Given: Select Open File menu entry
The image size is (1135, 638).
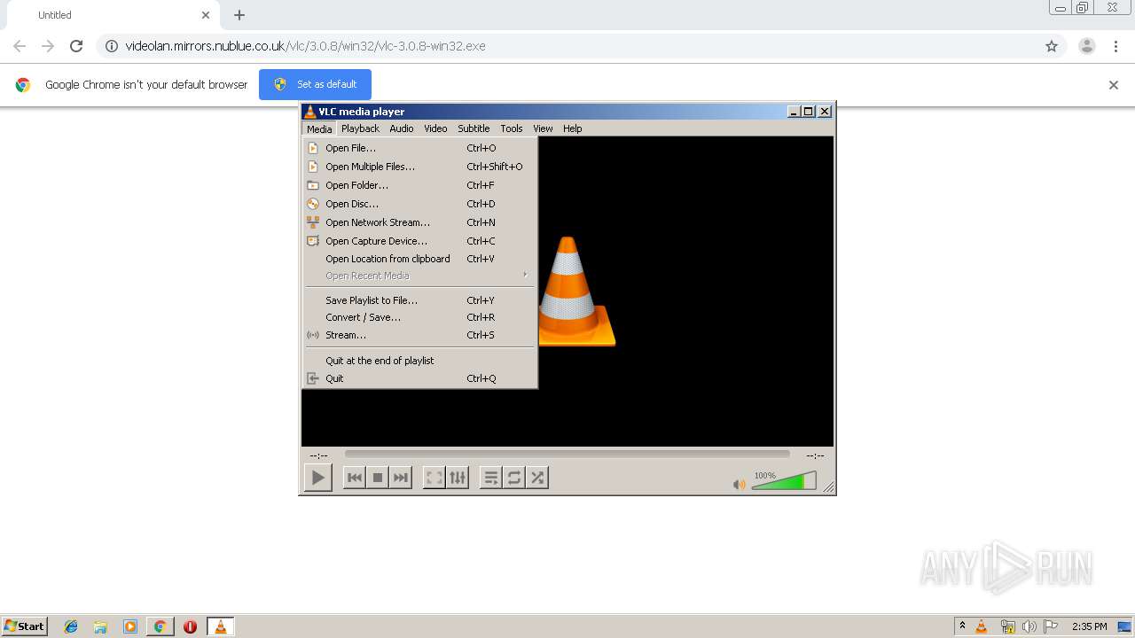Looking at the screenshot, I should coord(419,148).
